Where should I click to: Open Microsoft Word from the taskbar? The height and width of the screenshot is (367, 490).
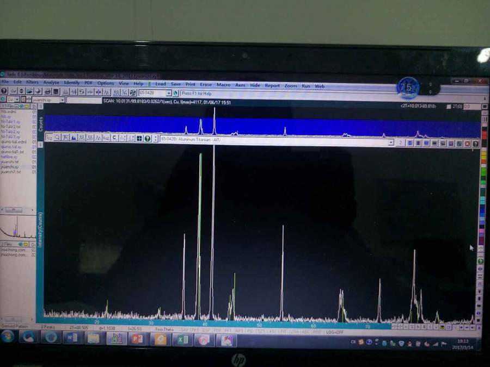pos(71,339)
